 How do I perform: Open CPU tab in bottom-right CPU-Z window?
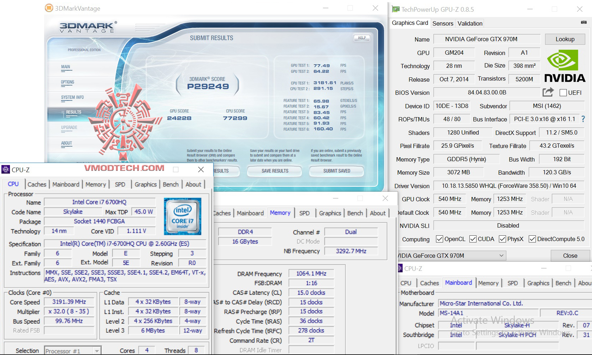point(406,283)
